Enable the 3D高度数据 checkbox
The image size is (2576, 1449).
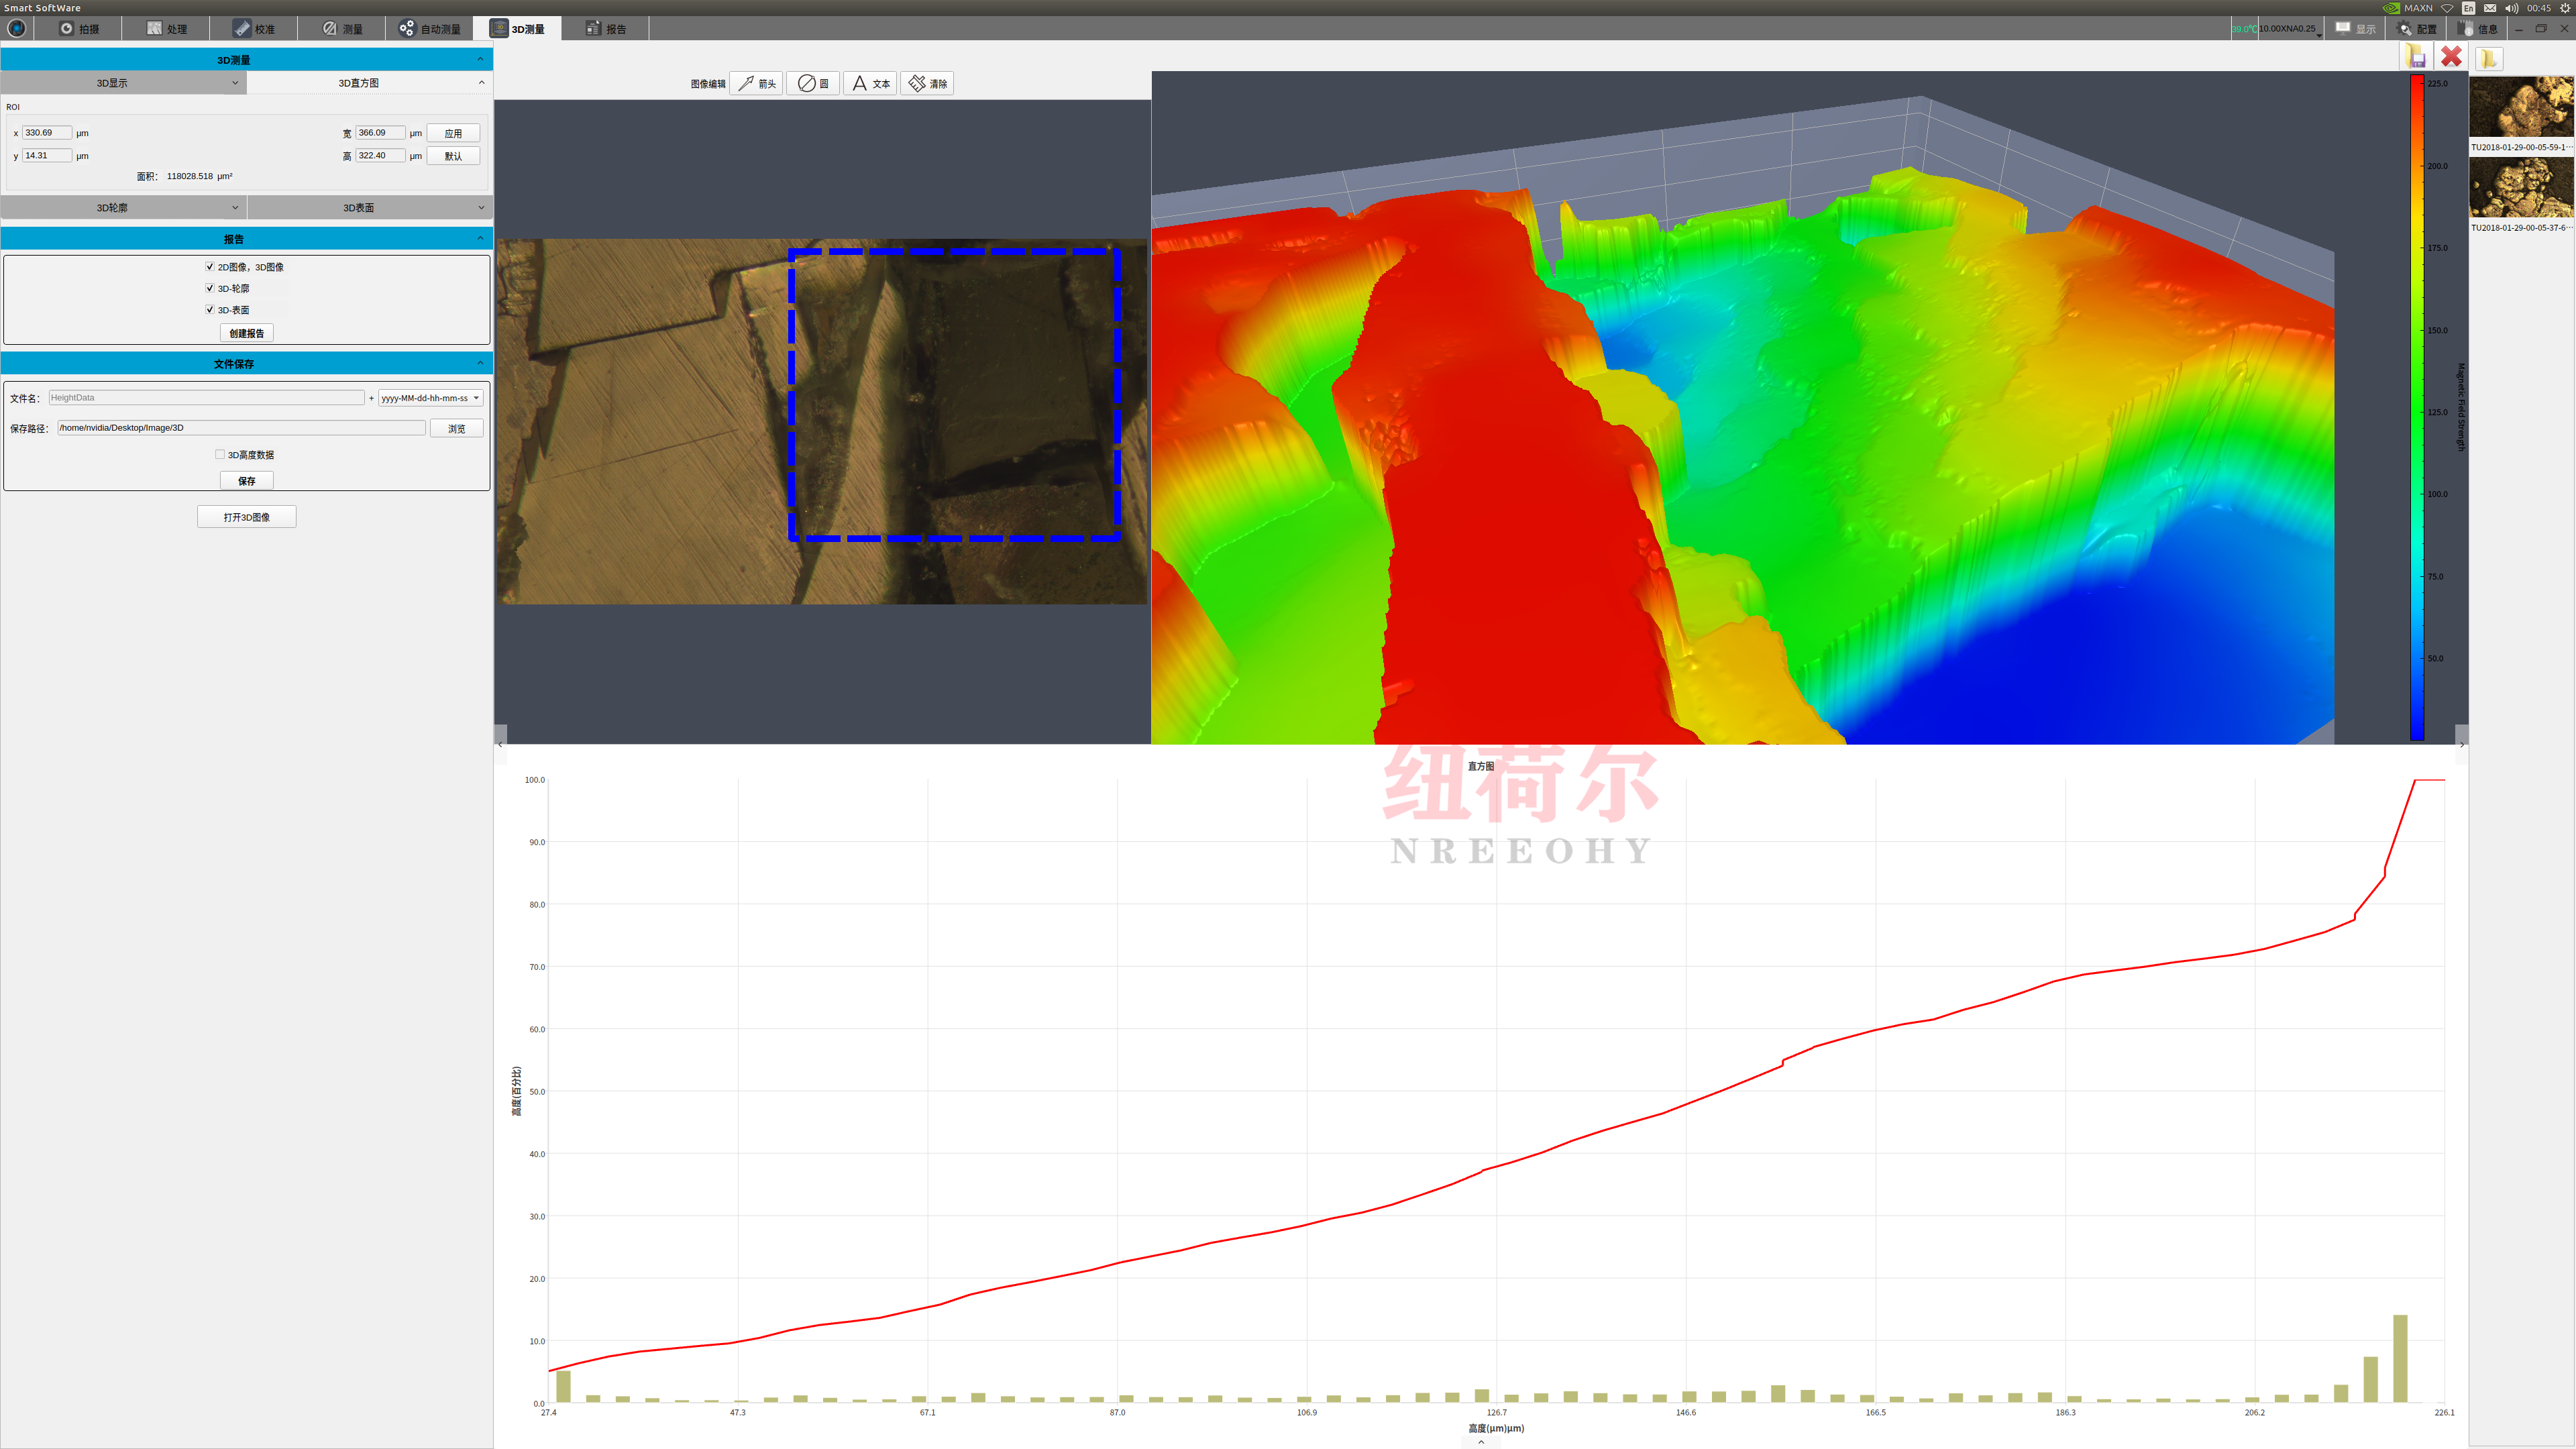pyautogui.click(x=220, y=455)
